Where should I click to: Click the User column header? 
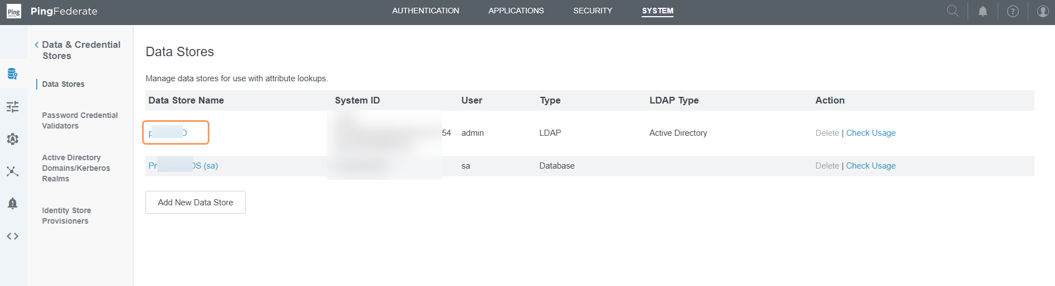pyautogui.click(x=472, y=100)
